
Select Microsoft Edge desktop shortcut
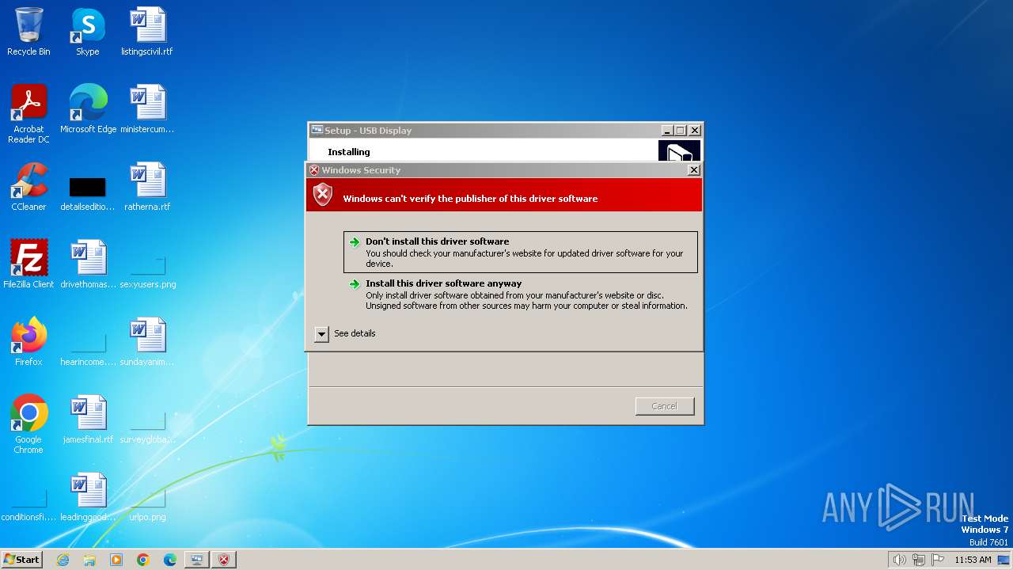pyautogui.click(x=88, y=108)
